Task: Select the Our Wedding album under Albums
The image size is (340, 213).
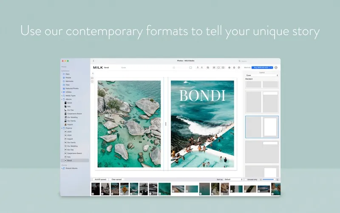Action: pyautogui.click(x=72, y=118)
